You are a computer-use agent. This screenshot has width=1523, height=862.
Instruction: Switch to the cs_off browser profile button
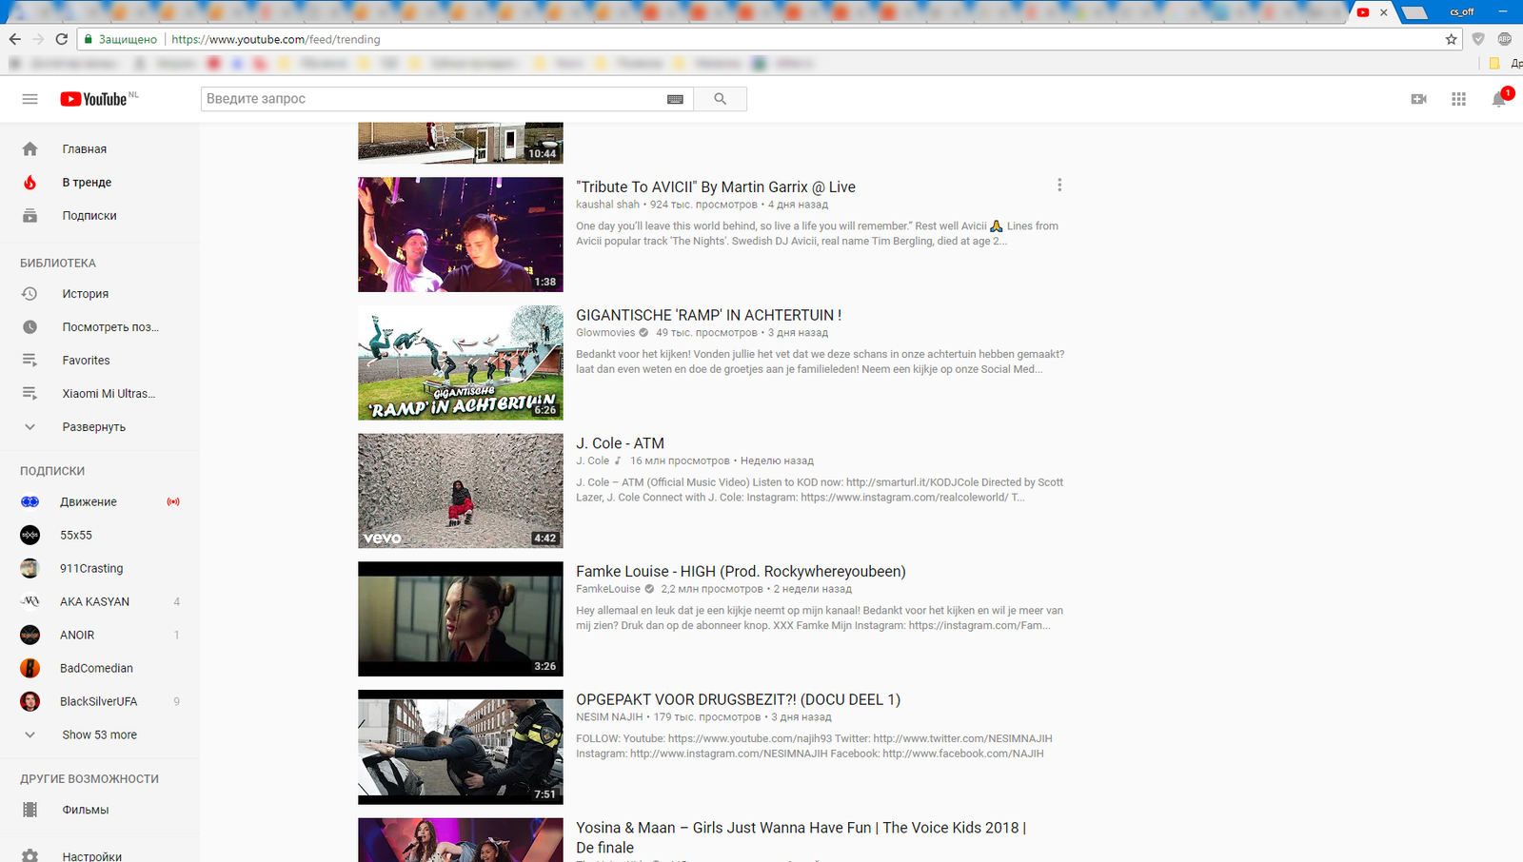pyautogui.click(x=1461, y=11)
